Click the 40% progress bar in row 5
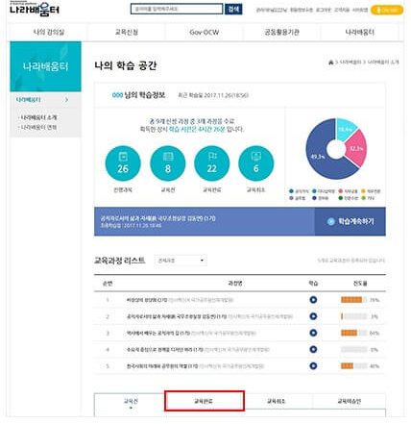This screenshot has height=424, width=411. [354, 366]
